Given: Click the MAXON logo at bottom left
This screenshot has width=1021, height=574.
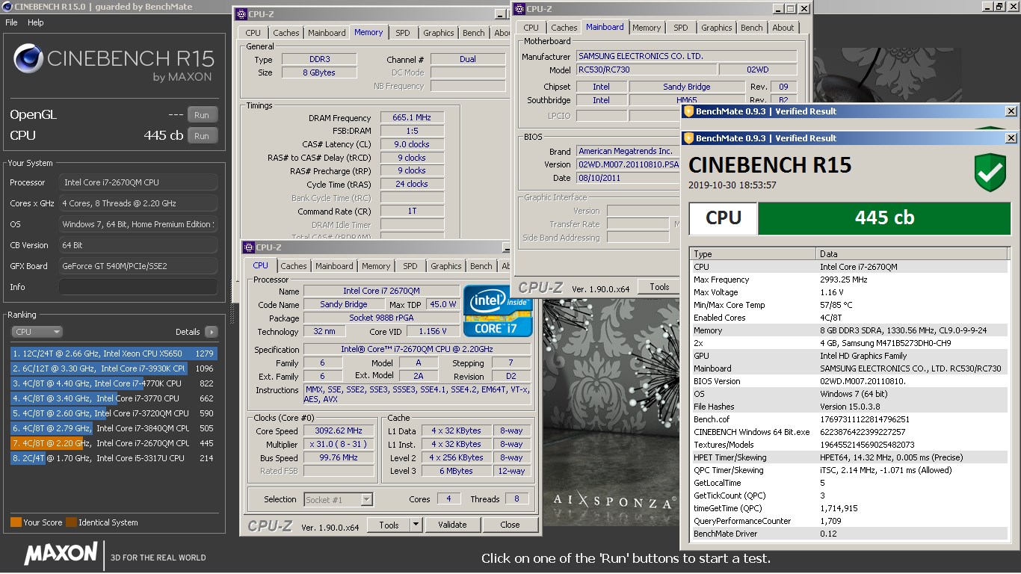Looking at the screenshot, I should [61, 553].
